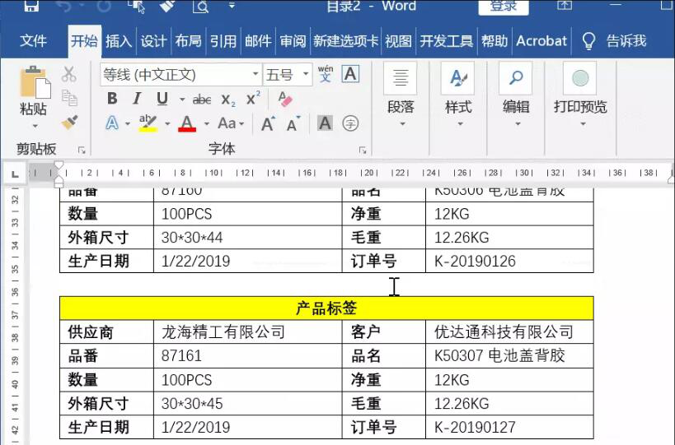675x445 pixels.
Task: Open the underline style dropdown arrow
Action: click(x=182, y=100)
